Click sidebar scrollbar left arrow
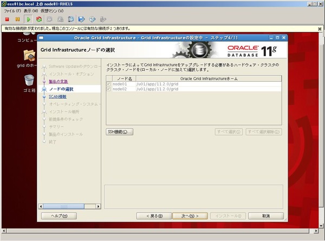This screenshot has width=325, height=241. tap(41, 206)
